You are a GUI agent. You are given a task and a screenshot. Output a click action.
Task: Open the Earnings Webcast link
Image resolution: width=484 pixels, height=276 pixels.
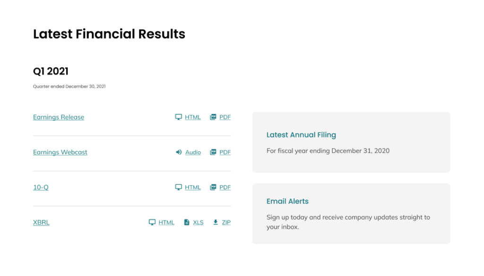pyautogui.click(x=60, y=152)
